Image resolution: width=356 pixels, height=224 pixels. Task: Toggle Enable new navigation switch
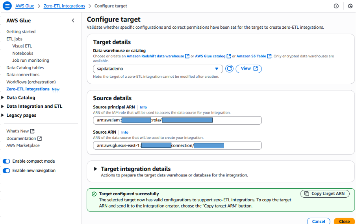[7, 171]
